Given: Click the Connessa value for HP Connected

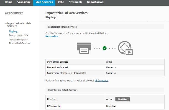Looking at the screenshot, I should (111, 73).
